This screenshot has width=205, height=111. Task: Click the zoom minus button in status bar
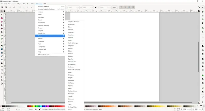(x=188, y=109)
